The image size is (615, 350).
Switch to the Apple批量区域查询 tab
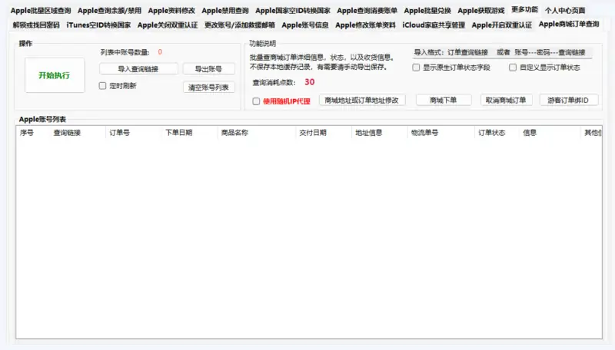[x=41, y=11]
